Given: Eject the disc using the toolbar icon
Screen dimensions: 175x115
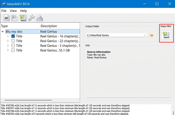Looking at the screenshot, I should [39, 18].
